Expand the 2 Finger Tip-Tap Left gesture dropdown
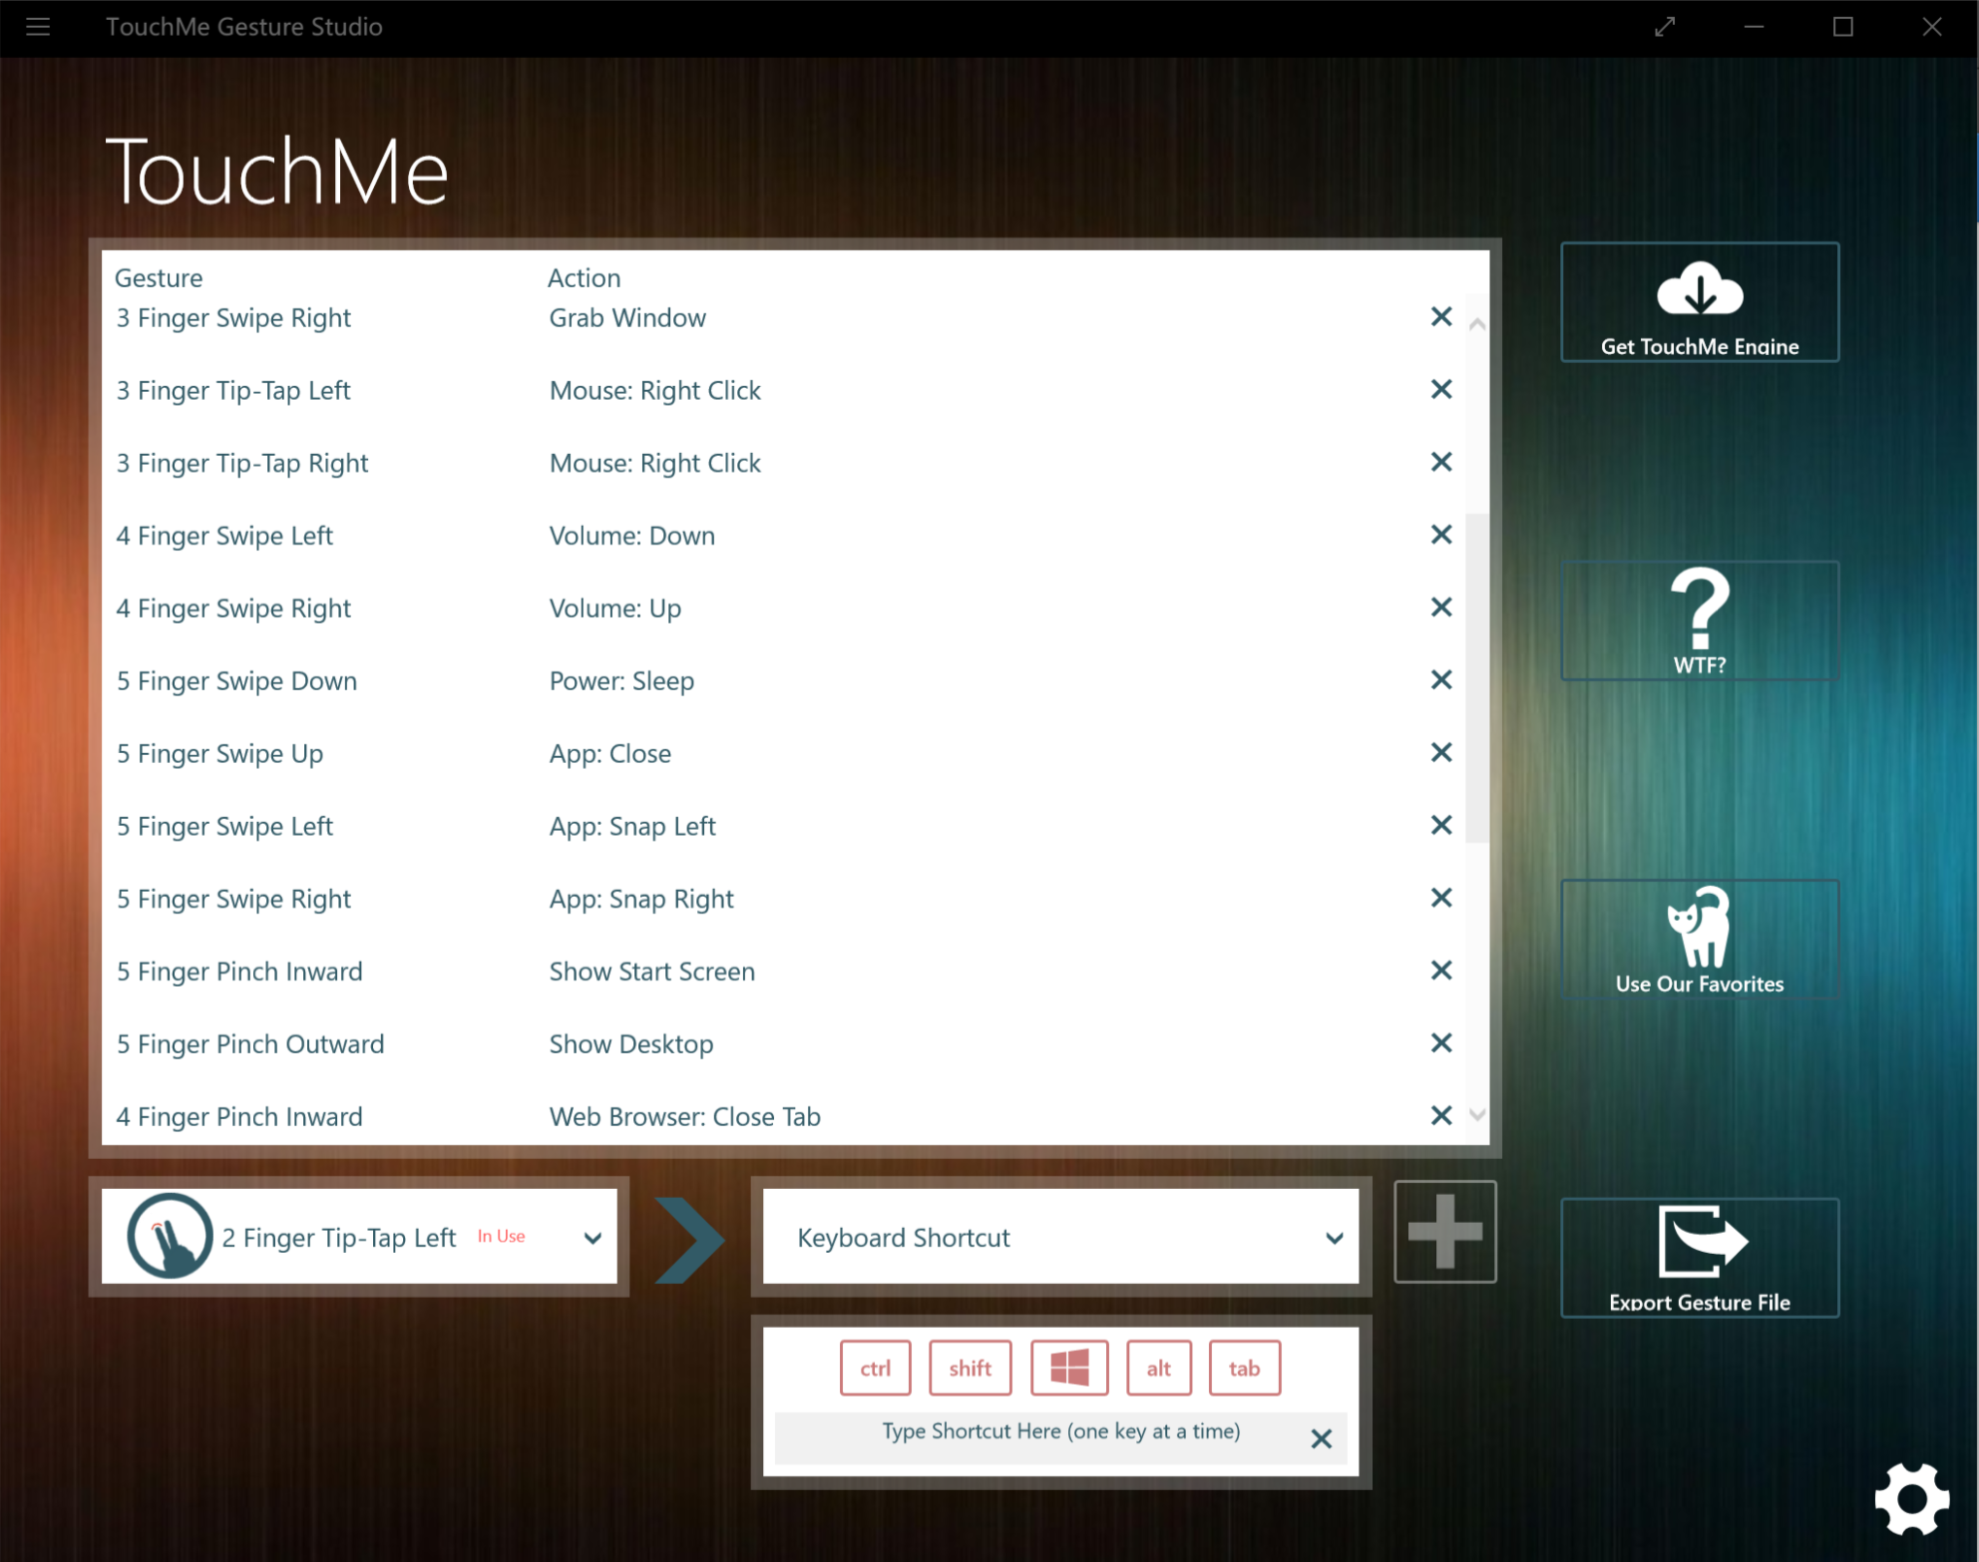The width and height of the screenshot is (1979, 1562). point(593,1238)
